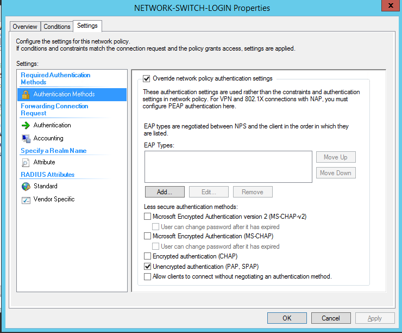The width and height of the screenshot is (402, 333).
Task: Click the green arrow Authentication icon
Action: [x=26, y=125]
